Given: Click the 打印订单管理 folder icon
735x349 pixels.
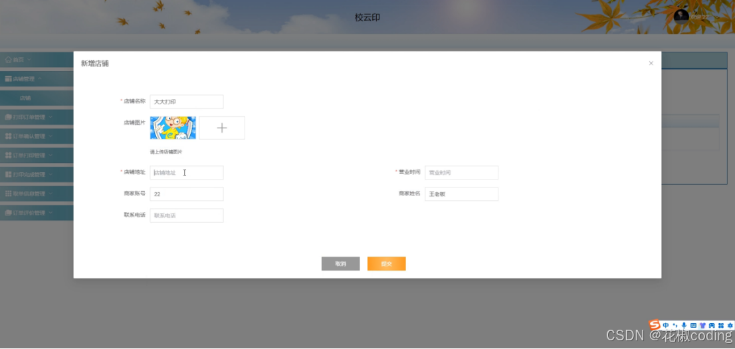Looking at the screenshot, I should [x=8, y=117].
